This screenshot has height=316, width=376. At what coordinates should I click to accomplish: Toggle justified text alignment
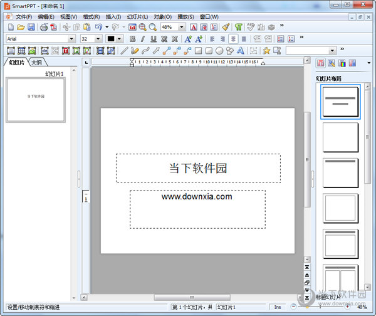click(244, 39)
